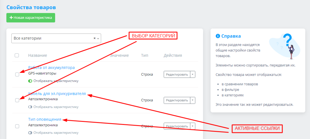The width and height of the screenshot is (310, 139).
Task: Check the Работа от аккумулятора row checkbox
Action: pyautogui.click(x=17, y=74)
